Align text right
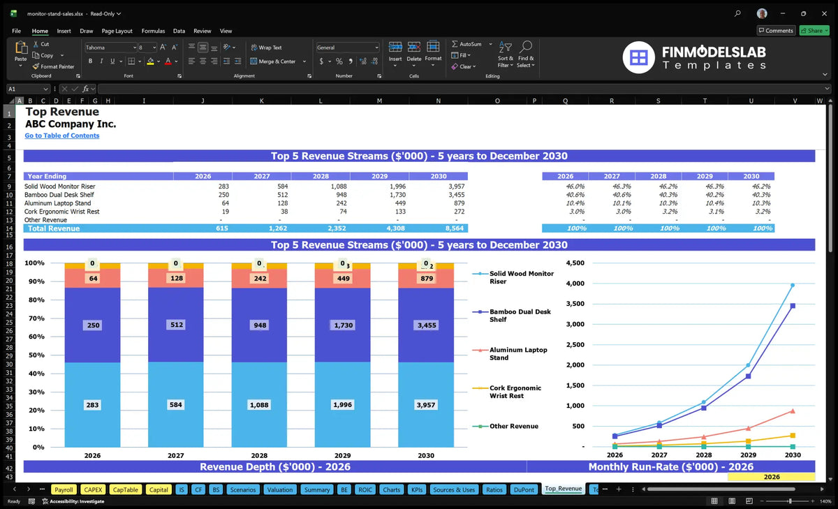The width and height of the screenshot is (838, 509). coord(214,61)
